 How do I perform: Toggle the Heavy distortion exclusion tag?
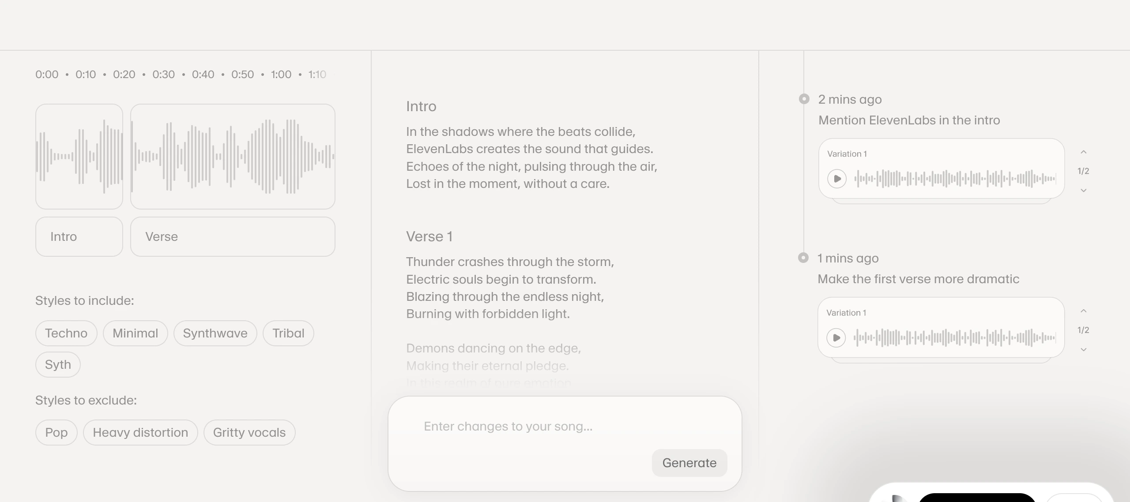click(140, 432)
